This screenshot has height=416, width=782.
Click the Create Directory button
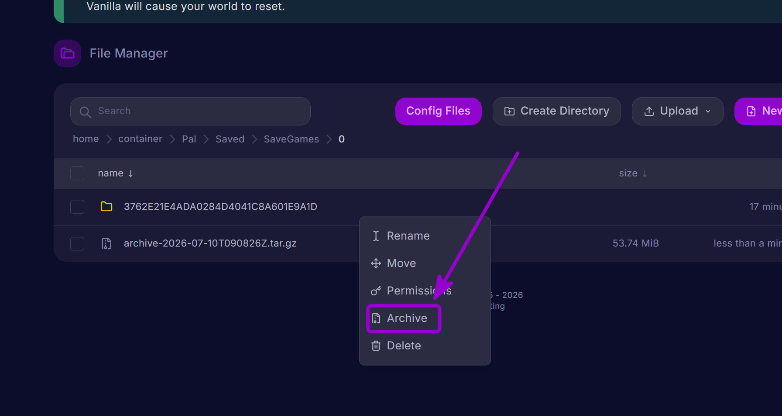tap(556, 111)
